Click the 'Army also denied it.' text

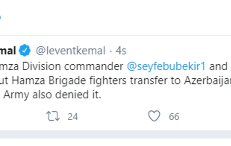(x=52, y=95)
